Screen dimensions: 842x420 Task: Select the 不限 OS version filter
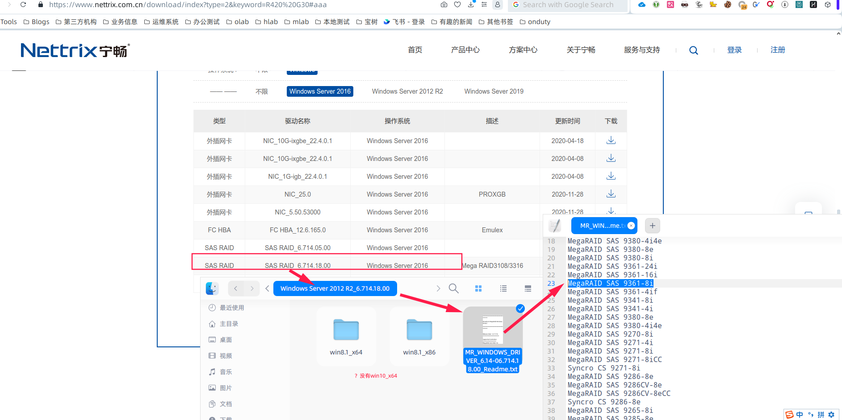pyautogui.click(x=262, y=91)
